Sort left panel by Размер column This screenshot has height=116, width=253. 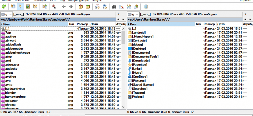[x=83, y=24]
